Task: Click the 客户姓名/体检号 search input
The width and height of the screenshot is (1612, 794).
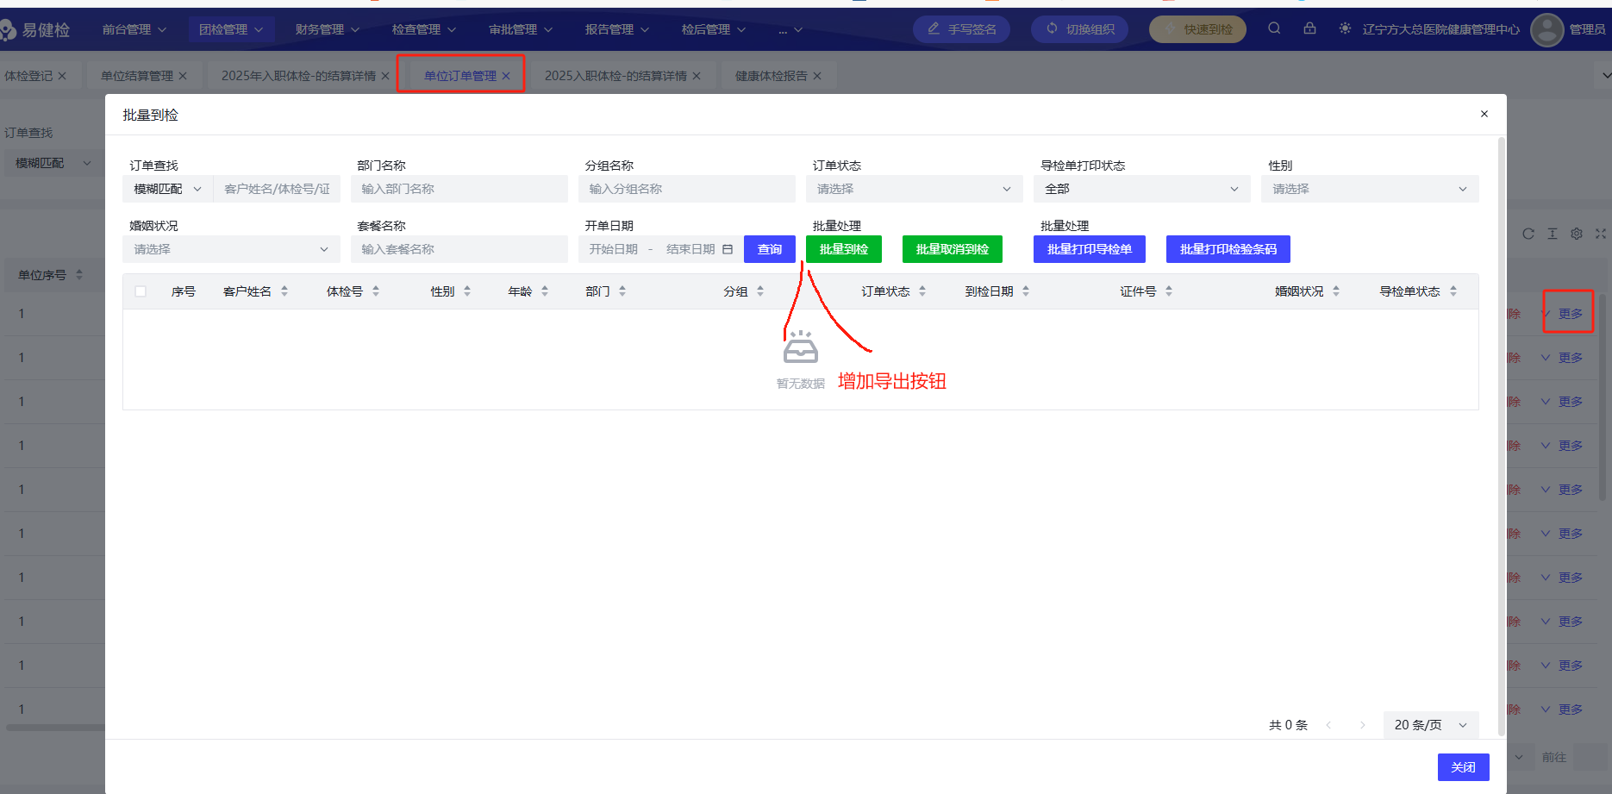Action: (x=277, y=189)
